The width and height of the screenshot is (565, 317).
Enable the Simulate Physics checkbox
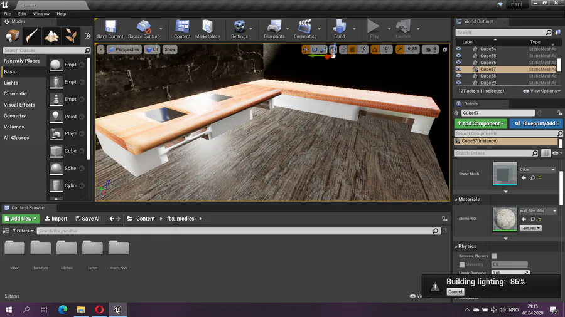pyautogui.click(x=495, y=256)
